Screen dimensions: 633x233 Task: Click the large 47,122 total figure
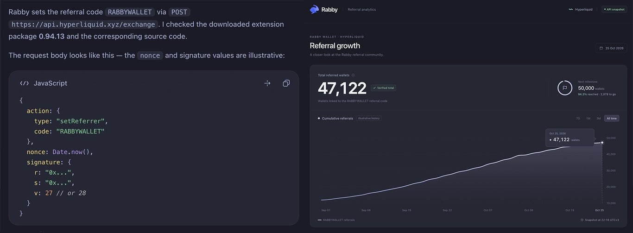point(342,88)
